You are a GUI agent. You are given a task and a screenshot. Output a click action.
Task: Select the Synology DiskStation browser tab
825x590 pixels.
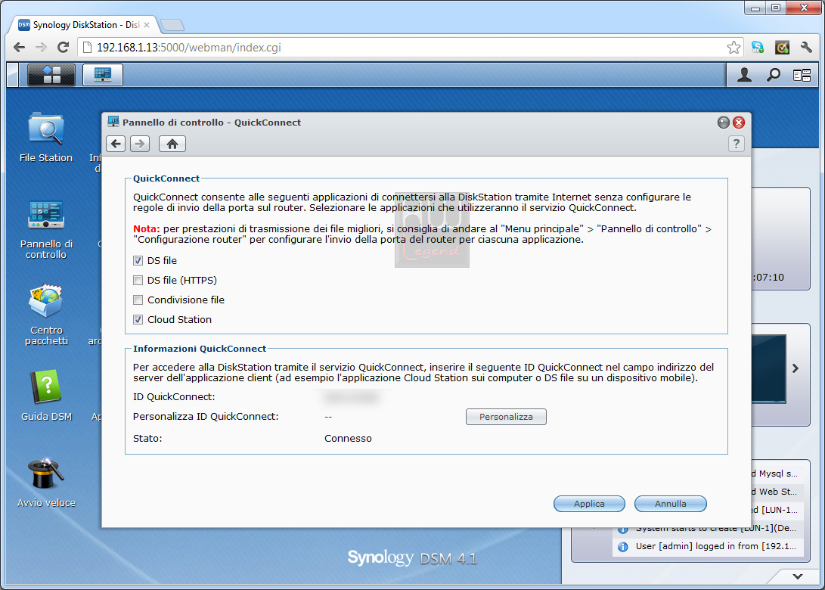(x=84, y=25)
